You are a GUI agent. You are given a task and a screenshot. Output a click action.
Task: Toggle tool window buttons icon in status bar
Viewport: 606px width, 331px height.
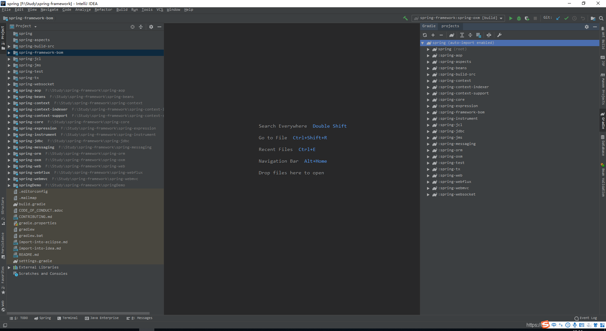pyautogui.click(x=5, y=325)
